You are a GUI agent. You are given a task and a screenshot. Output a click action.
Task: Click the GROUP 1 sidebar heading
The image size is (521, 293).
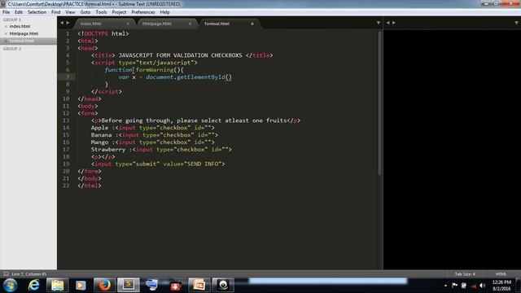click(11, 20)
